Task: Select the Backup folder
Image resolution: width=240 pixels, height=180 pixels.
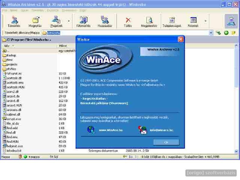Action: pos(10,55)
